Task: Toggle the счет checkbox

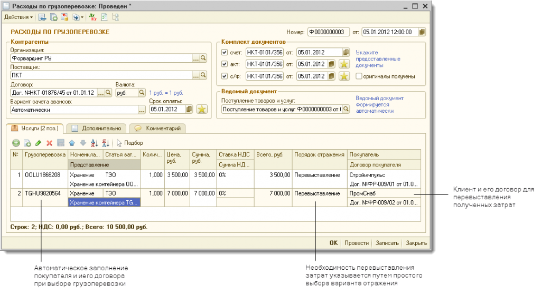Action: pyautogui.click(x=225, y=52)
